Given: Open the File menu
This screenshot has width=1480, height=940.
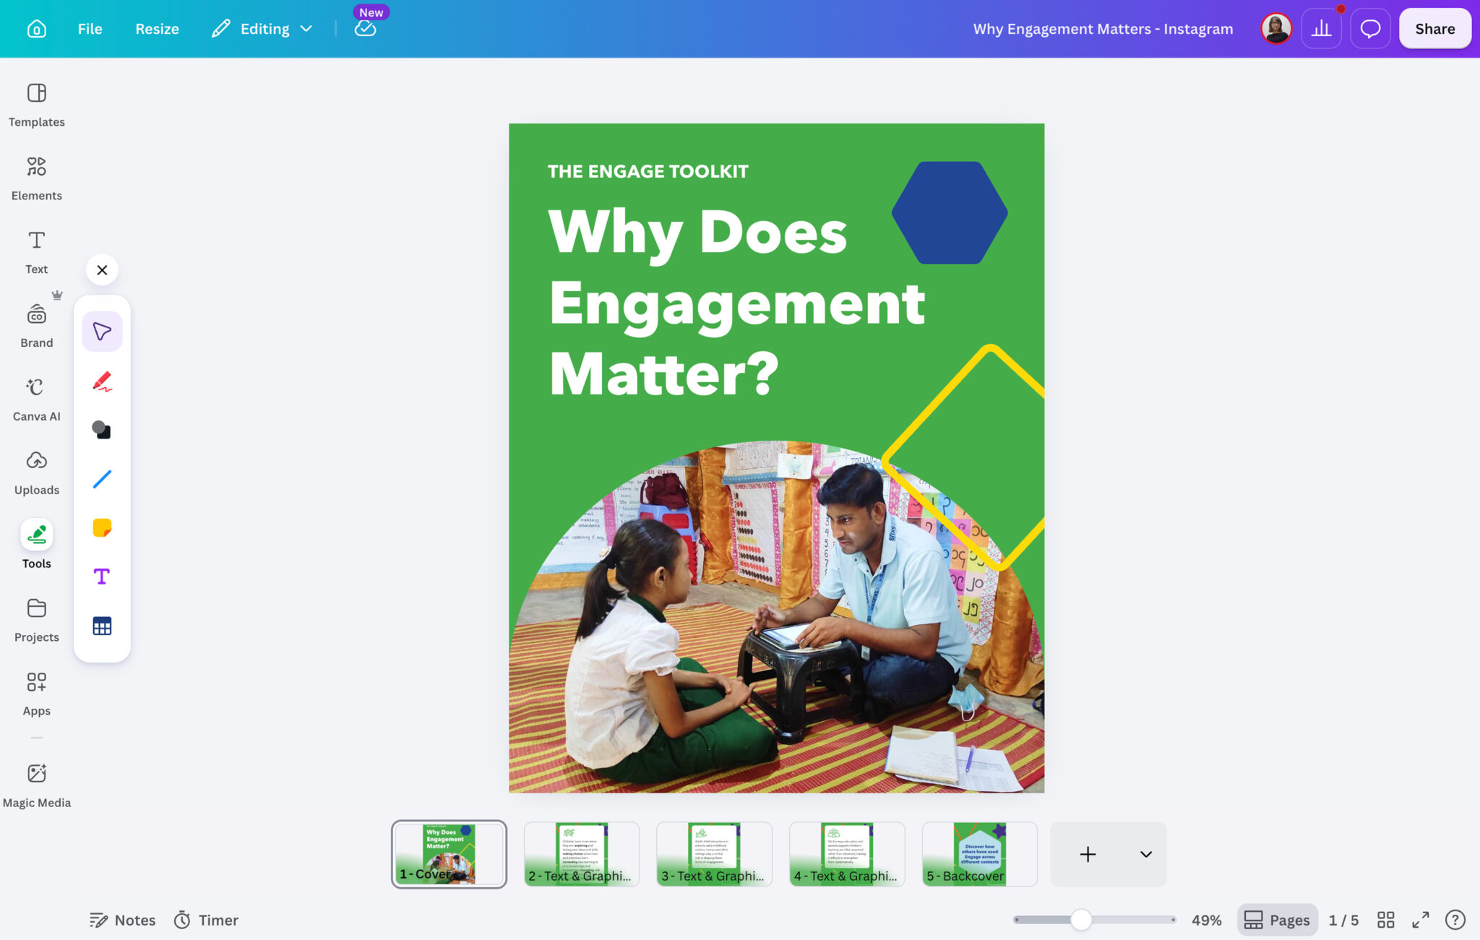Looking at the screenshot, I should (x=90, y=29).
